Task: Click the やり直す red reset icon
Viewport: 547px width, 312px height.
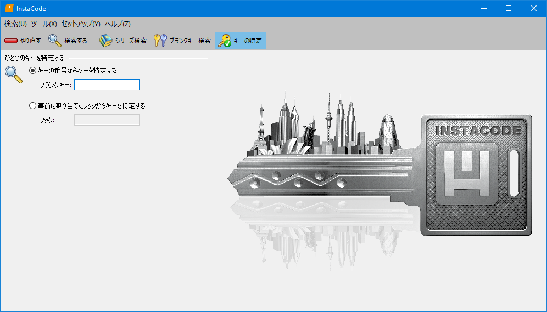Action: (x=11, y=41)
